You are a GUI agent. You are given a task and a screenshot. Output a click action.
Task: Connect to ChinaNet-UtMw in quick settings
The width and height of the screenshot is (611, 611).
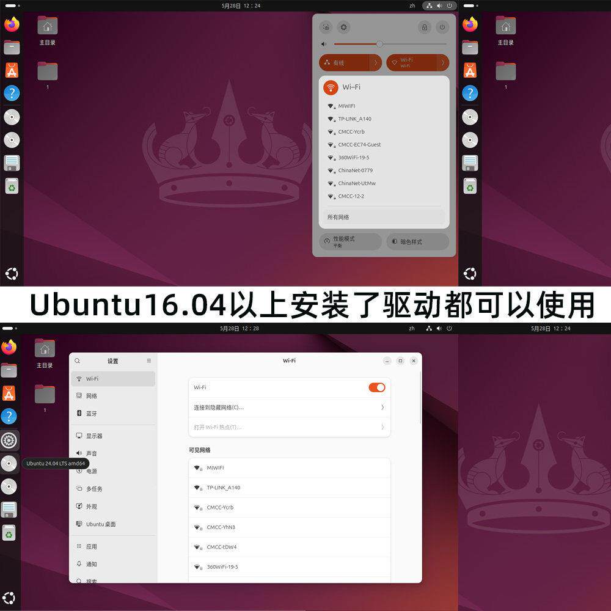(x=384, y=183)
